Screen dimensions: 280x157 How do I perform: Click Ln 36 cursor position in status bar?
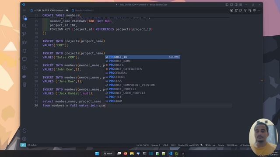[x=143, y=145]
